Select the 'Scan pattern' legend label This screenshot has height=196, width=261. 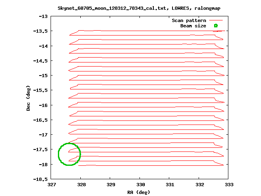click(x=189, y=20)
